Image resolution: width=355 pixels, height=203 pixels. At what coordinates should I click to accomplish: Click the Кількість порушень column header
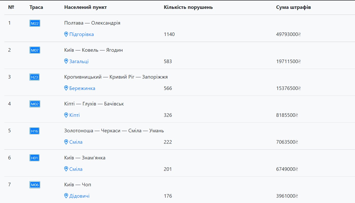click(188, 7)
